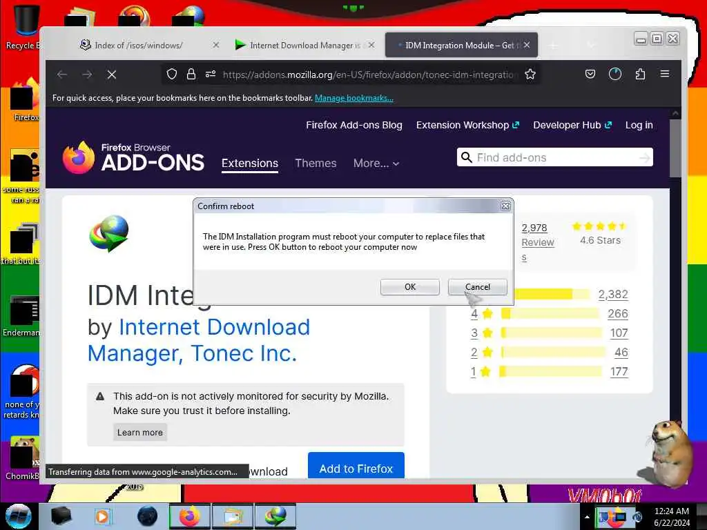The width and height of the screenshot is (707, 530).
Task: Click the Firefox Browser ADD-ONS logo
Action: 133,157
